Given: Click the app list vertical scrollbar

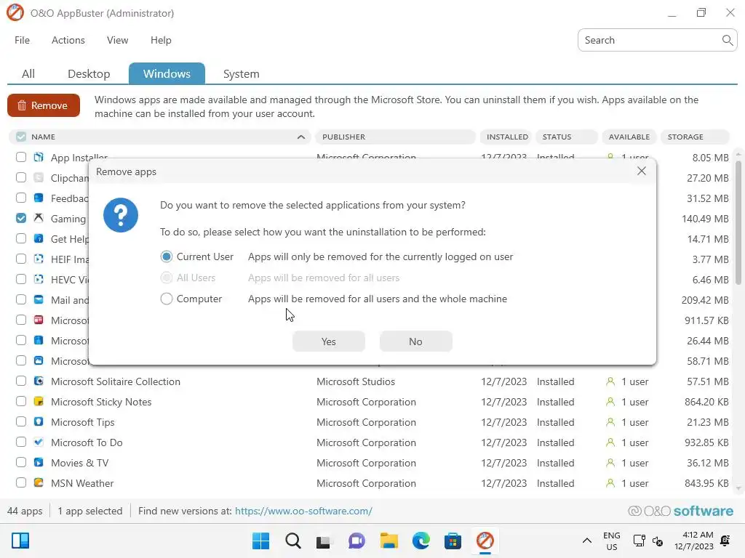Looking at the screenshot, I should click(738, 223).
